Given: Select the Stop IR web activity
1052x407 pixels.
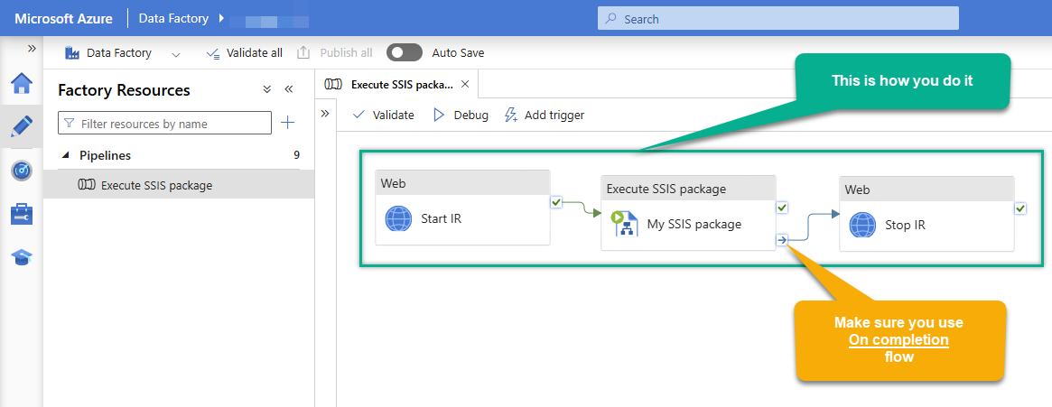Looking at the screenshot, I should (x=926, y=225).
